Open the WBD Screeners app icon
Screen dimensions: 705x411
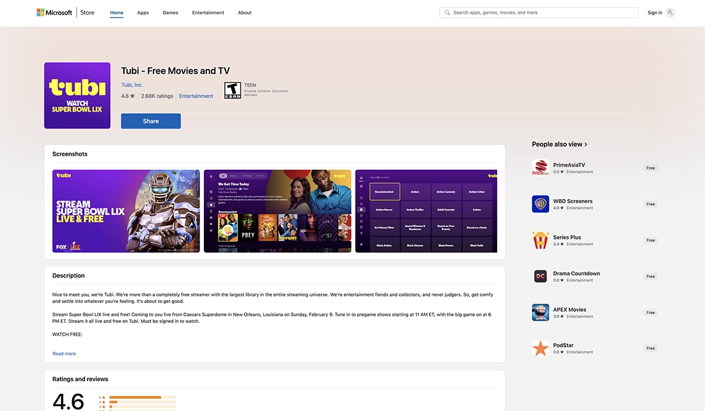[x=540, y=204]
